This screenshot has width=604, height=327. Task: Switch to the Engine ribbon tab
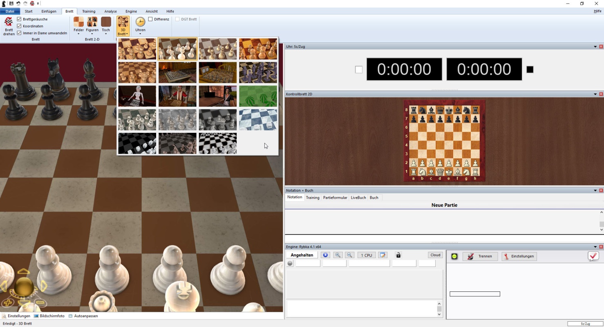pyautogui.click(x=131, y=11)
